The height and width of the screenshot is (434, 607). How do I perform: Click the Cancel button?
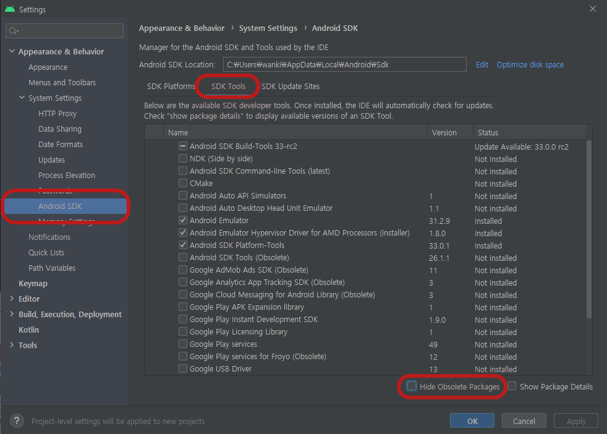[524, 421]
